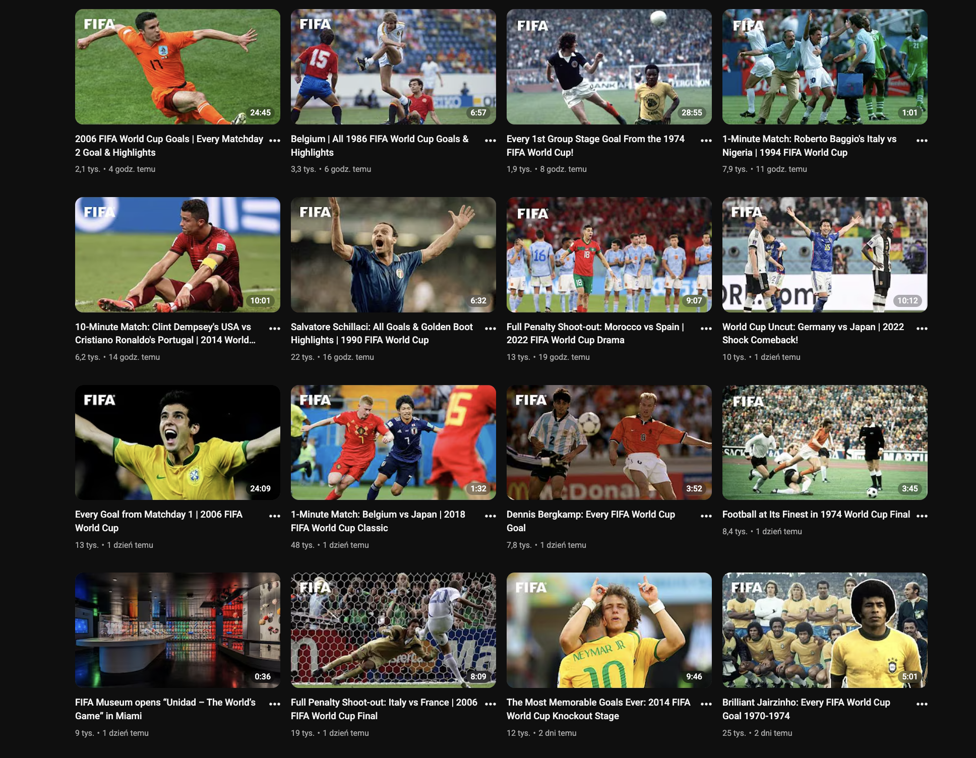The image size is (976, 758).
Task: Open more options for Dennis Bergkamp video
Action: pyautogui.click(x=706, y=516)
